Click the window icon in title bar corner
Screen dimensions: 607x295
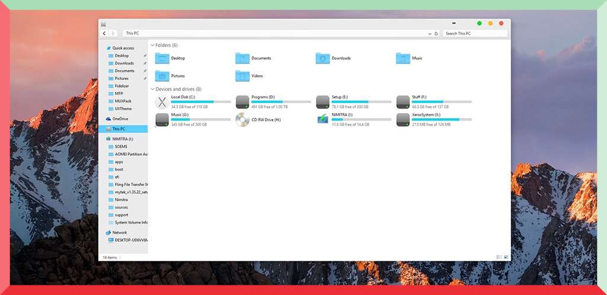click(103, 24)
